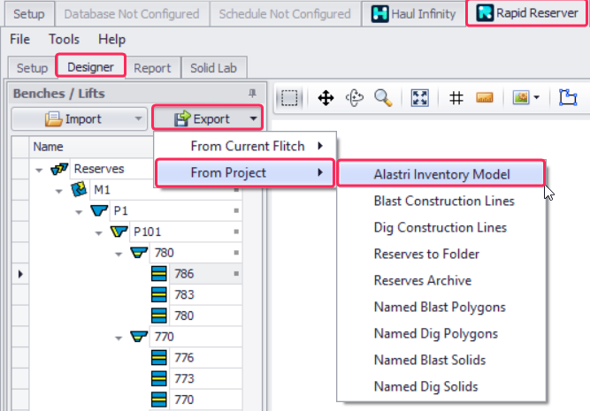Open the Export dropdown arrow

[253, 118]
